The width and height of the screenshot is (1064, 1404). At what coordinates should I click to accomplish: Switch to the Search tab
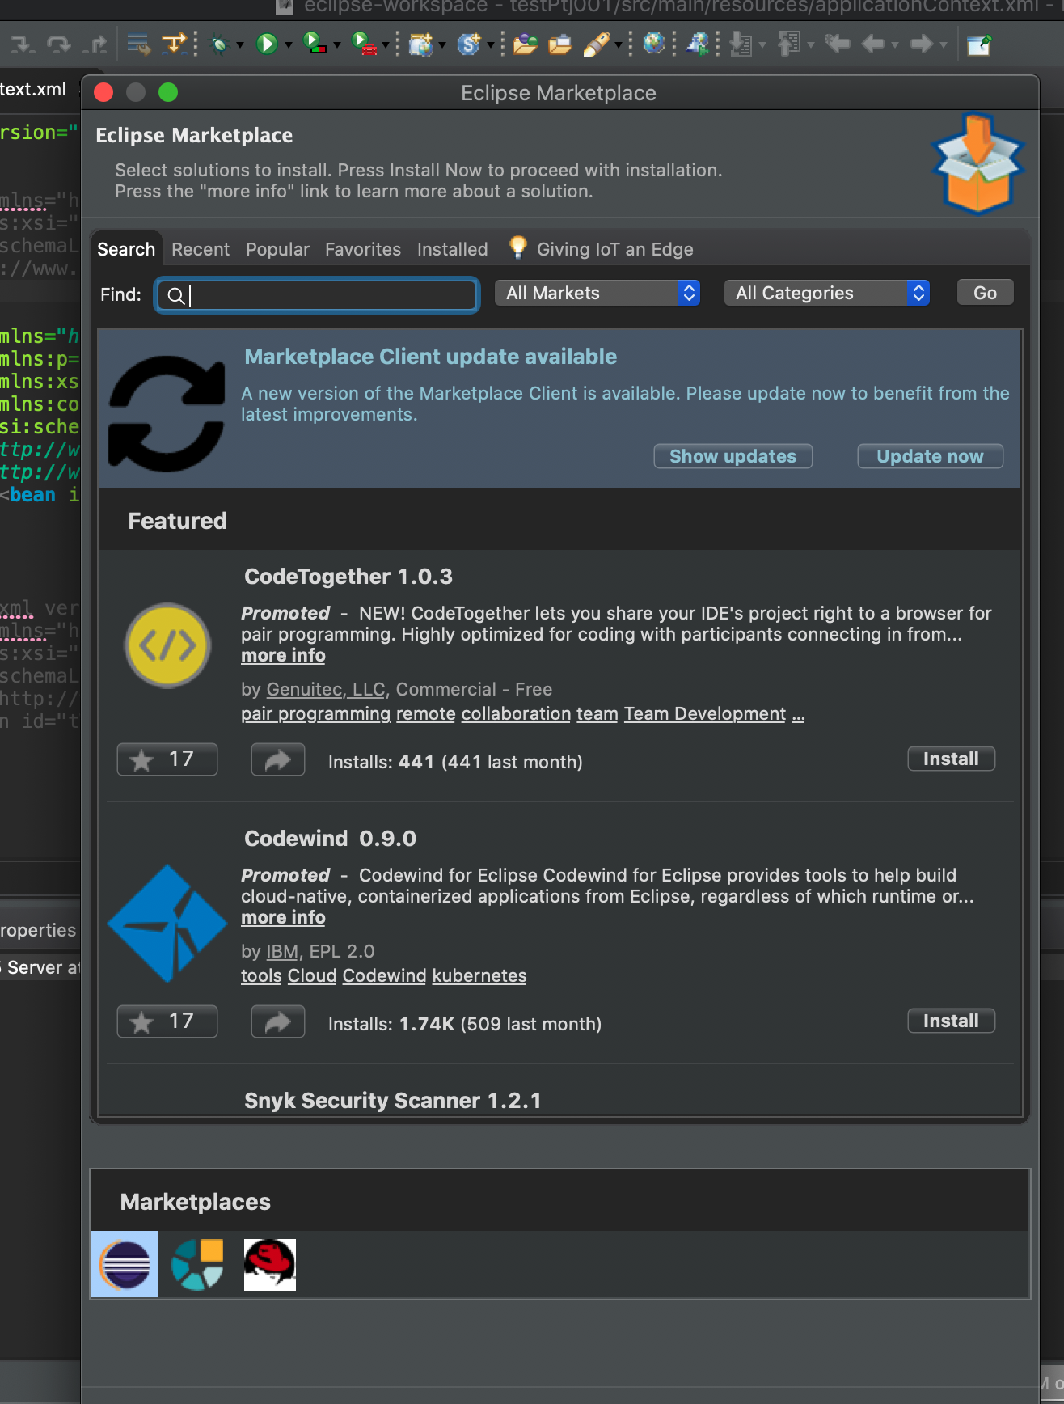[126, 249]
